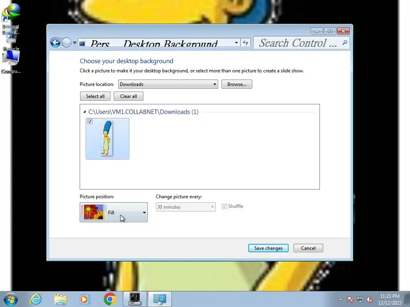Click the Show desktop strip on the taskbar
The image size is (410, 307).
click(x=407, y=299)
